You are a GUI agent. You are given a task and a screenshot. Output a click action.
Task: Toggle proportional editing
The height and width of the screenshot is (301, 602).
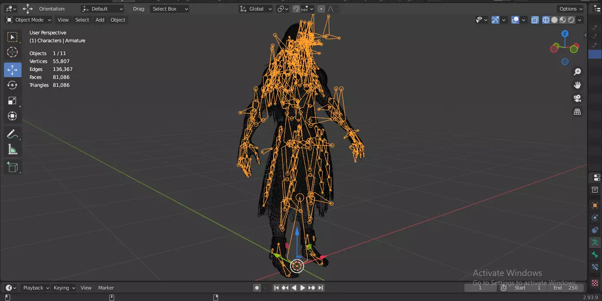(x=321, y=9)
